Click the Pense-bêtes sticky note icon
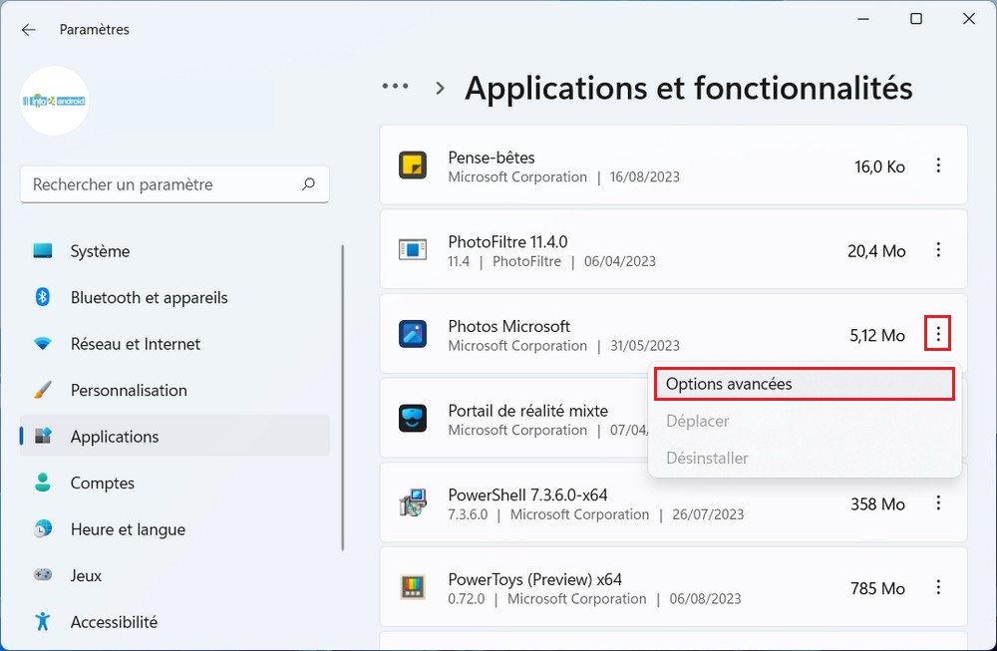The image size is (997, 651). point(413,165)
